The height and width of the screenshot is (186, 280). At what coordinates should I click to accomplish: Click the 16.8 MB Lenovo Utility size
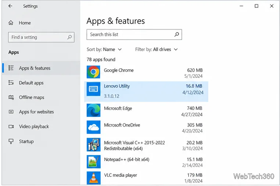[x=194, y=86]
